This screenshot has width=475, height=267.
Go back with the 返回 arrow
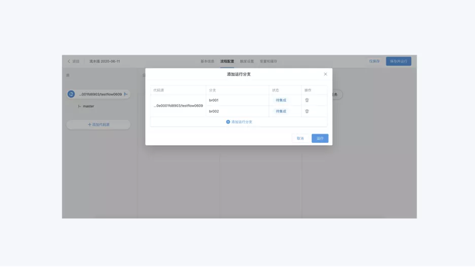73,61
